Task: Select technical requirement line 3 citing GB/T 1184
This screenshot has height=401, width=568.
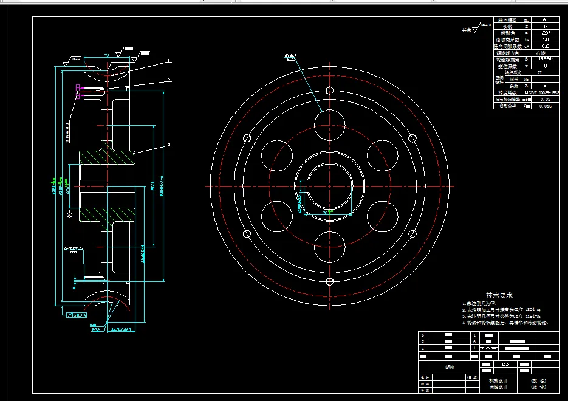Action: point(501,316)
